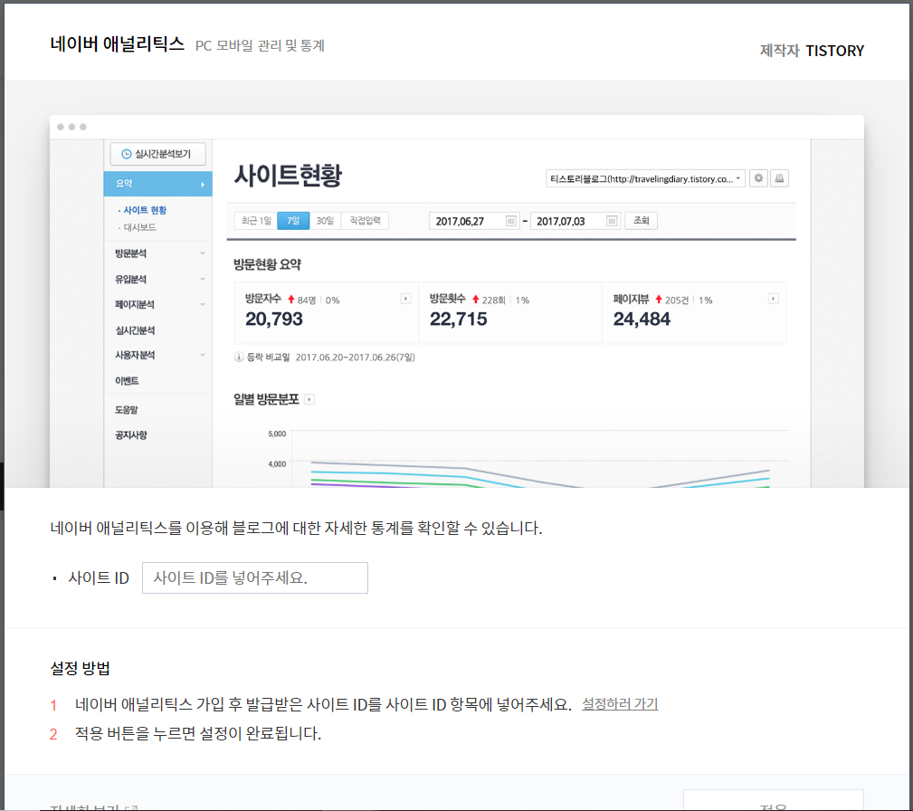Click the 2017.06.20~2017.06.26(7일) comparison text
The height and width of the screenshot is (811, 913).
click(356, 358)
